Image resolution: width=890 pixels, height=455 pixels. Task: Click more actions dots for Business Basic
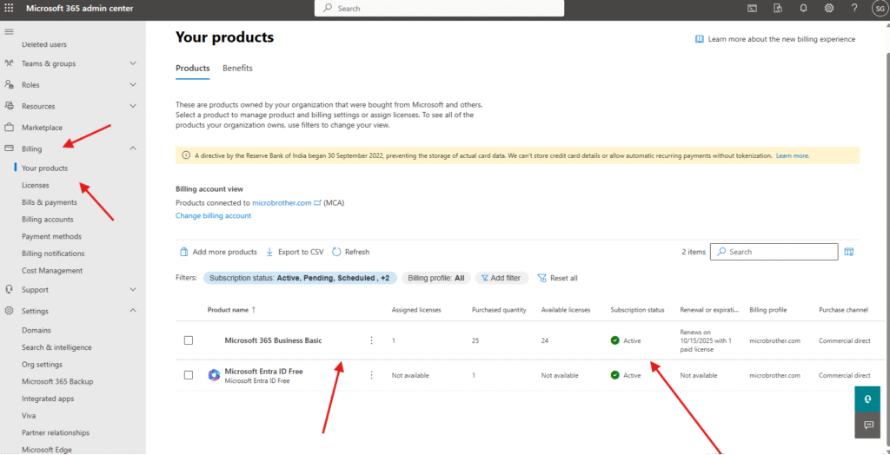[371, 340]
